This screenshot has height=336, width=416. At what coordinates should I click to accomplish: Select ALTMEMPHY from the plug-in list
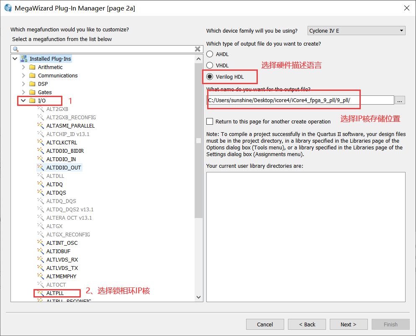(x=61, y=276)
